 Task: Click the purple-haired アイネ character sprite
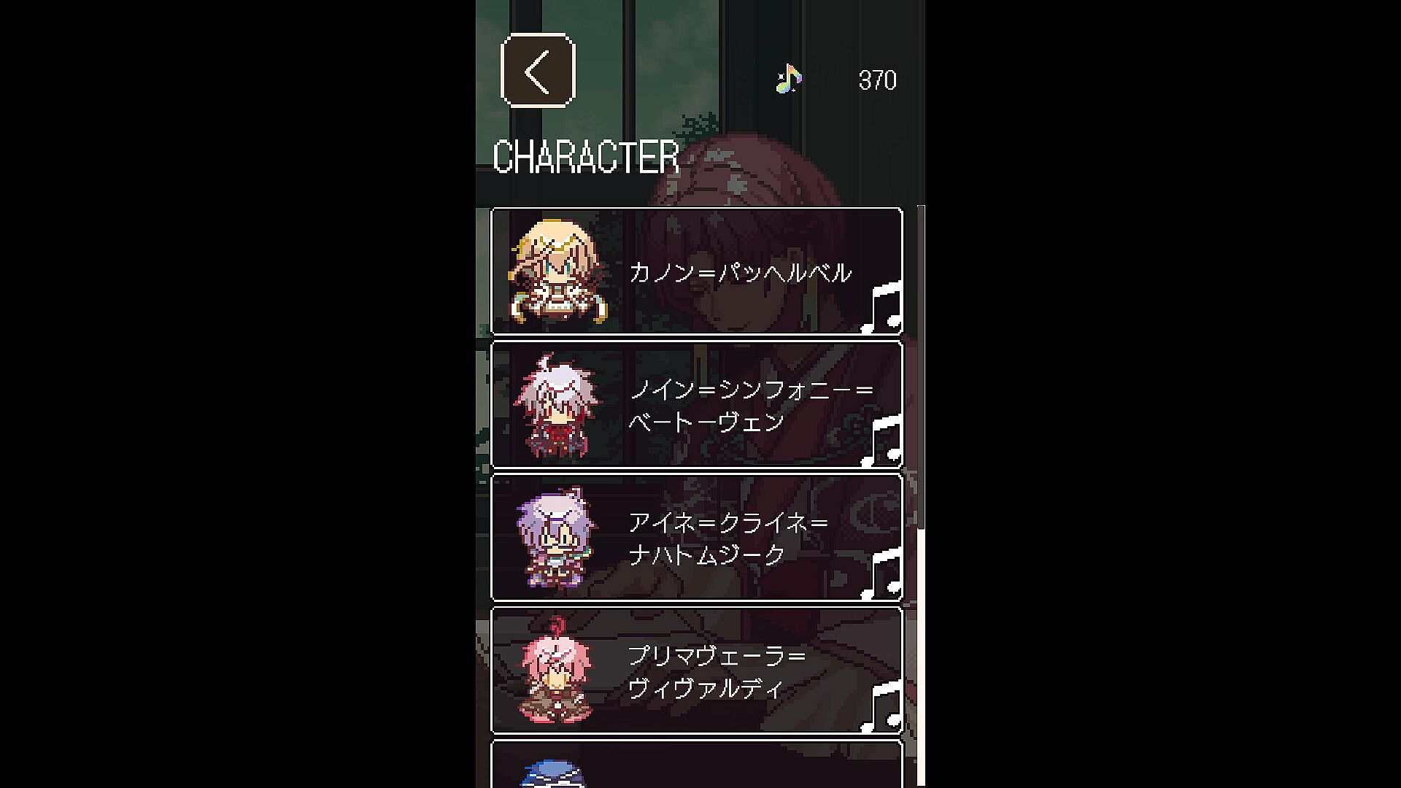click(x=555, y=538)
